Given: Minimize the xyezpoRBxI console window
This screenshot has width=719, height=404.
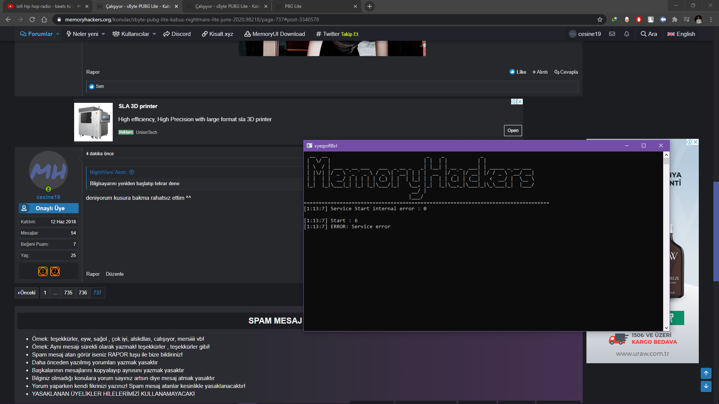Looking at the screenshot, I should click(x=627, y=146).
